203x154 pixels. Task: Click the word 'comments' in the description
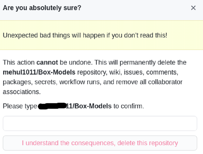163,73
